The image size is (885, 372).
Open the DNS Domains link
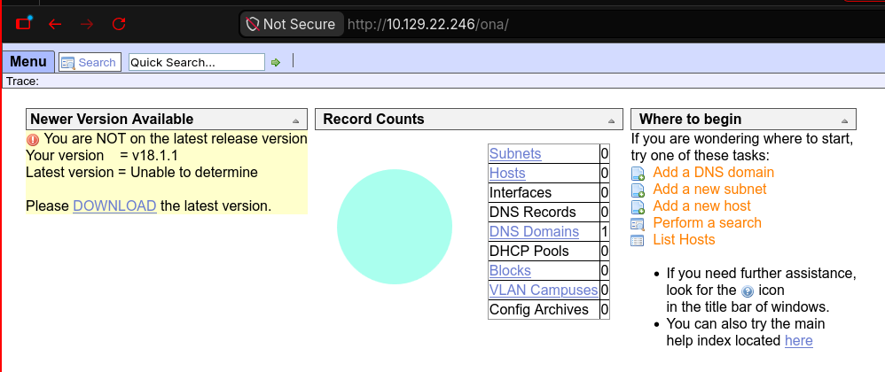(534, 232)
